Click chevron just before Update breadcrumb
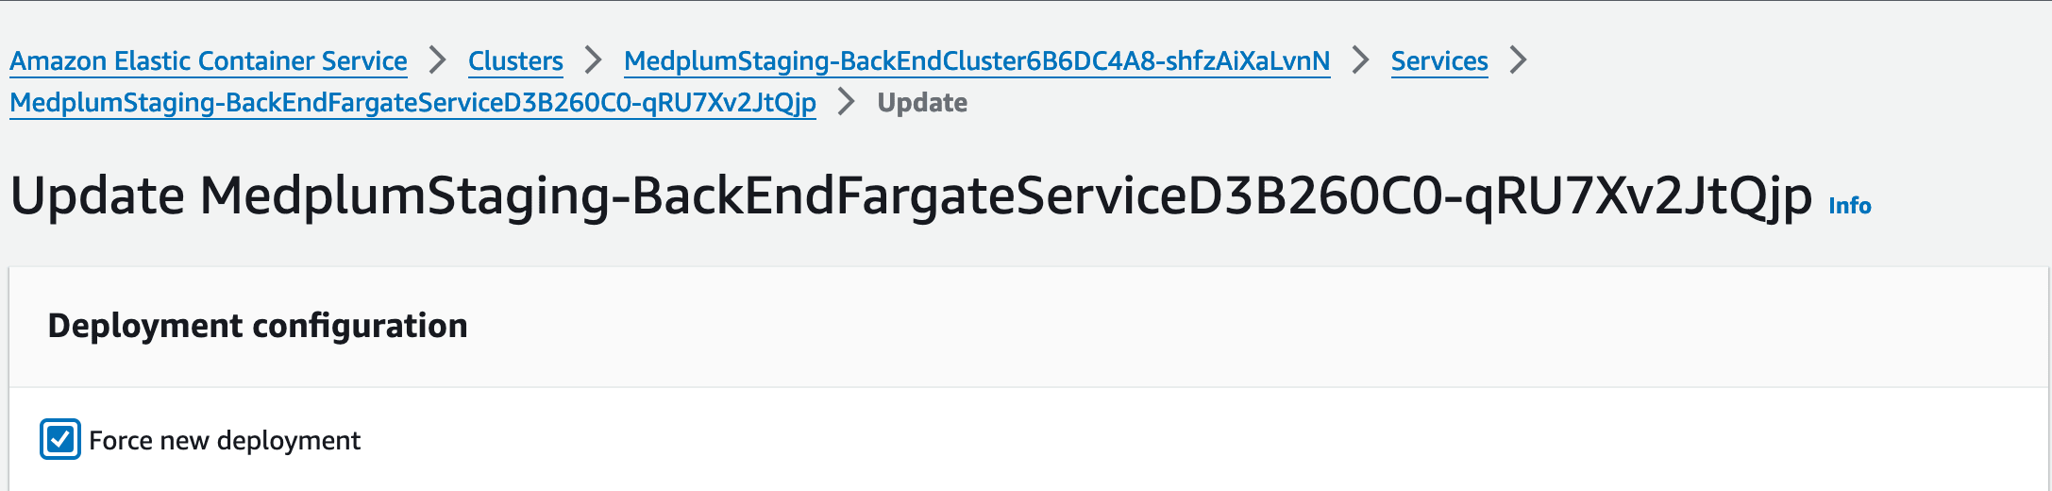 point(846,102)
